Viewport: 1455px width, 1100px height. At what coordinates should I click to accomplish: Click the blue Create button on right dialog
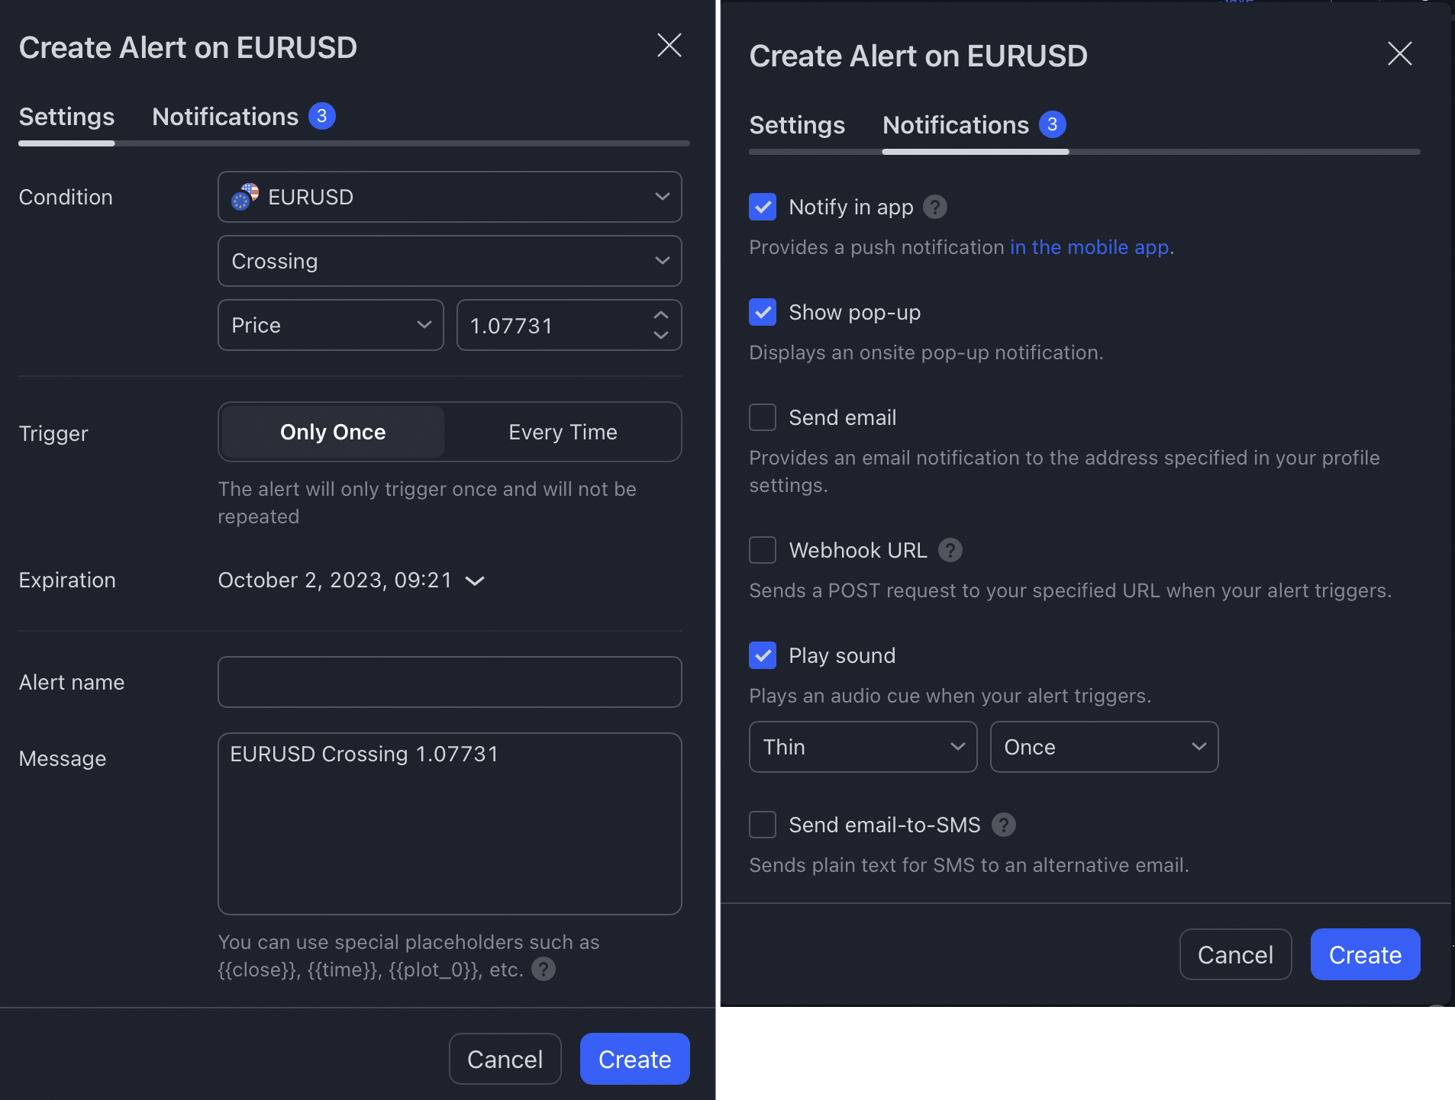[x=1365, y=954]
